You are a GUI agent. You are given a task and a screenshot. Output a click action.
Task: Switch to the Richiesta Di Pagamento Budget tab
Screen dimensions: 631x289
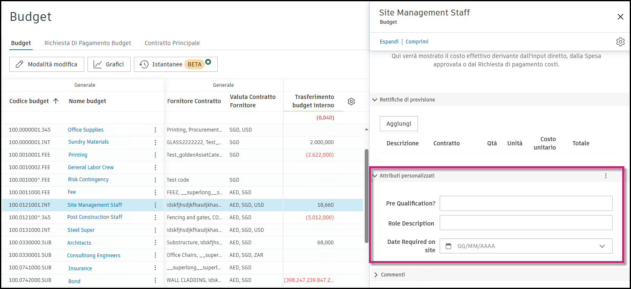[x=88, y=43]
